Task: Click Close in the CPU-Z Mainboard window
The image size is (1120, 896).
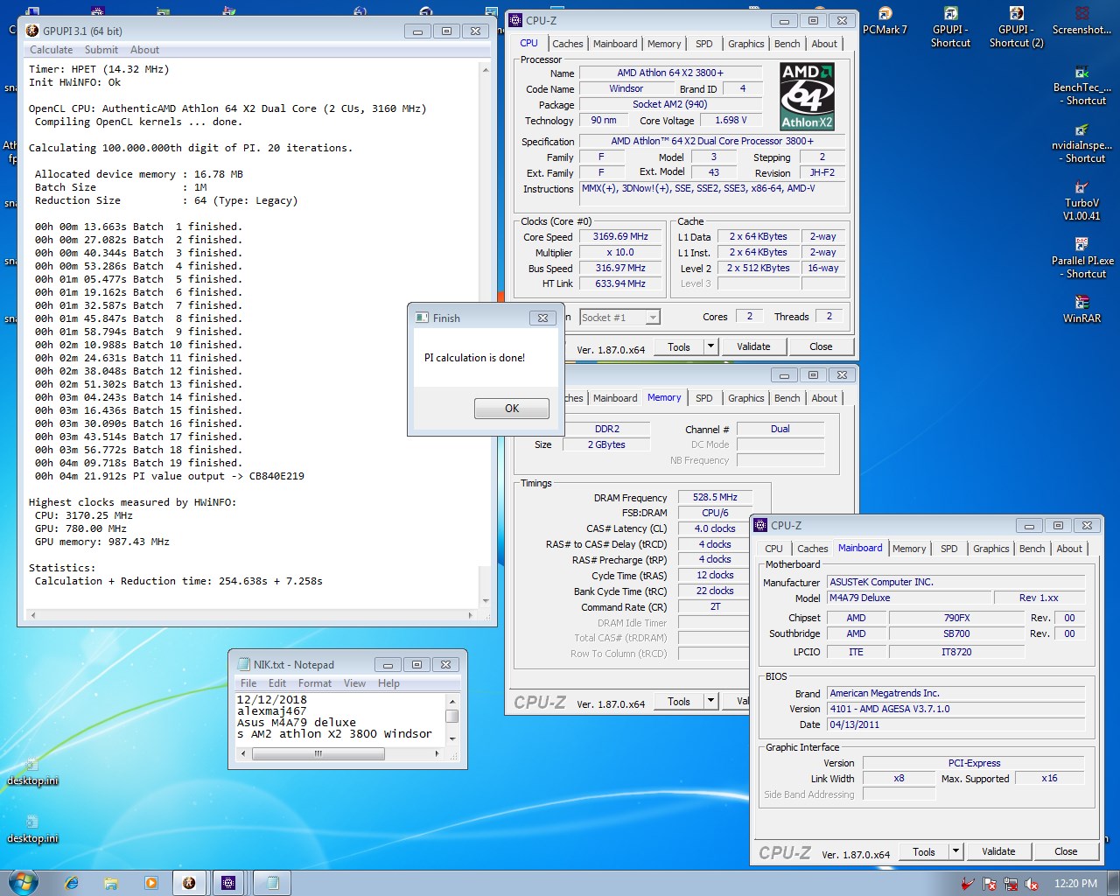Action: pyautogui.click(x=1066, y=851)
